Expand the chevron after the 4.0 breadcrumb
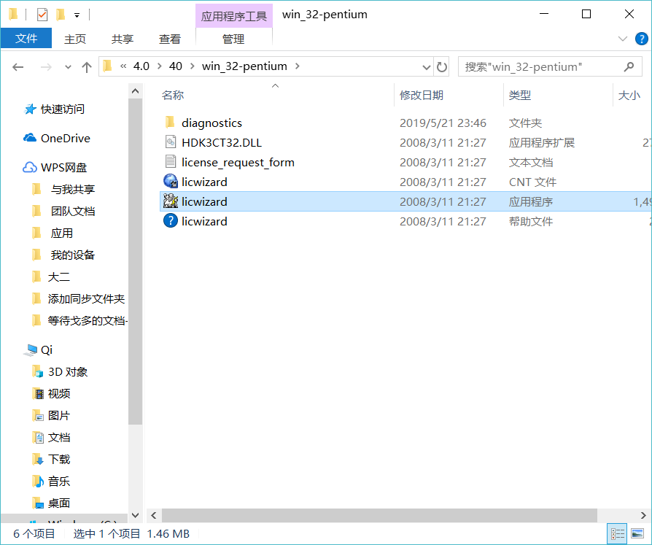 [159, 66]
